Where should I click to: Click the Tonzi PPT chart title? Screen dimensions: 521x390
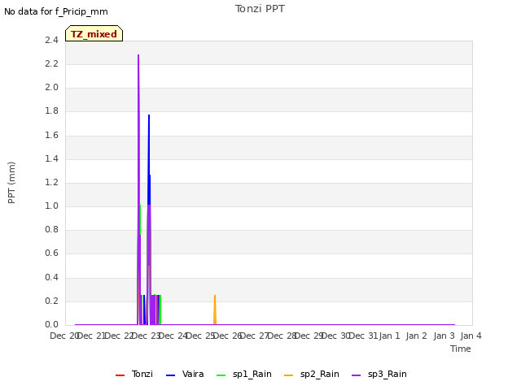(260, 9)
